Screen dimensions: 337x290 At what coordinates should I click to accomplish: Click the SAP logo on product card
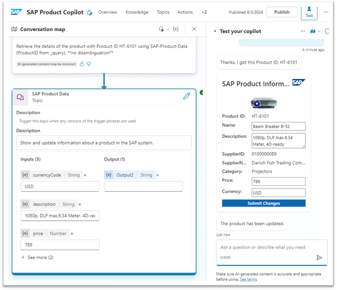tap(298, 82)
